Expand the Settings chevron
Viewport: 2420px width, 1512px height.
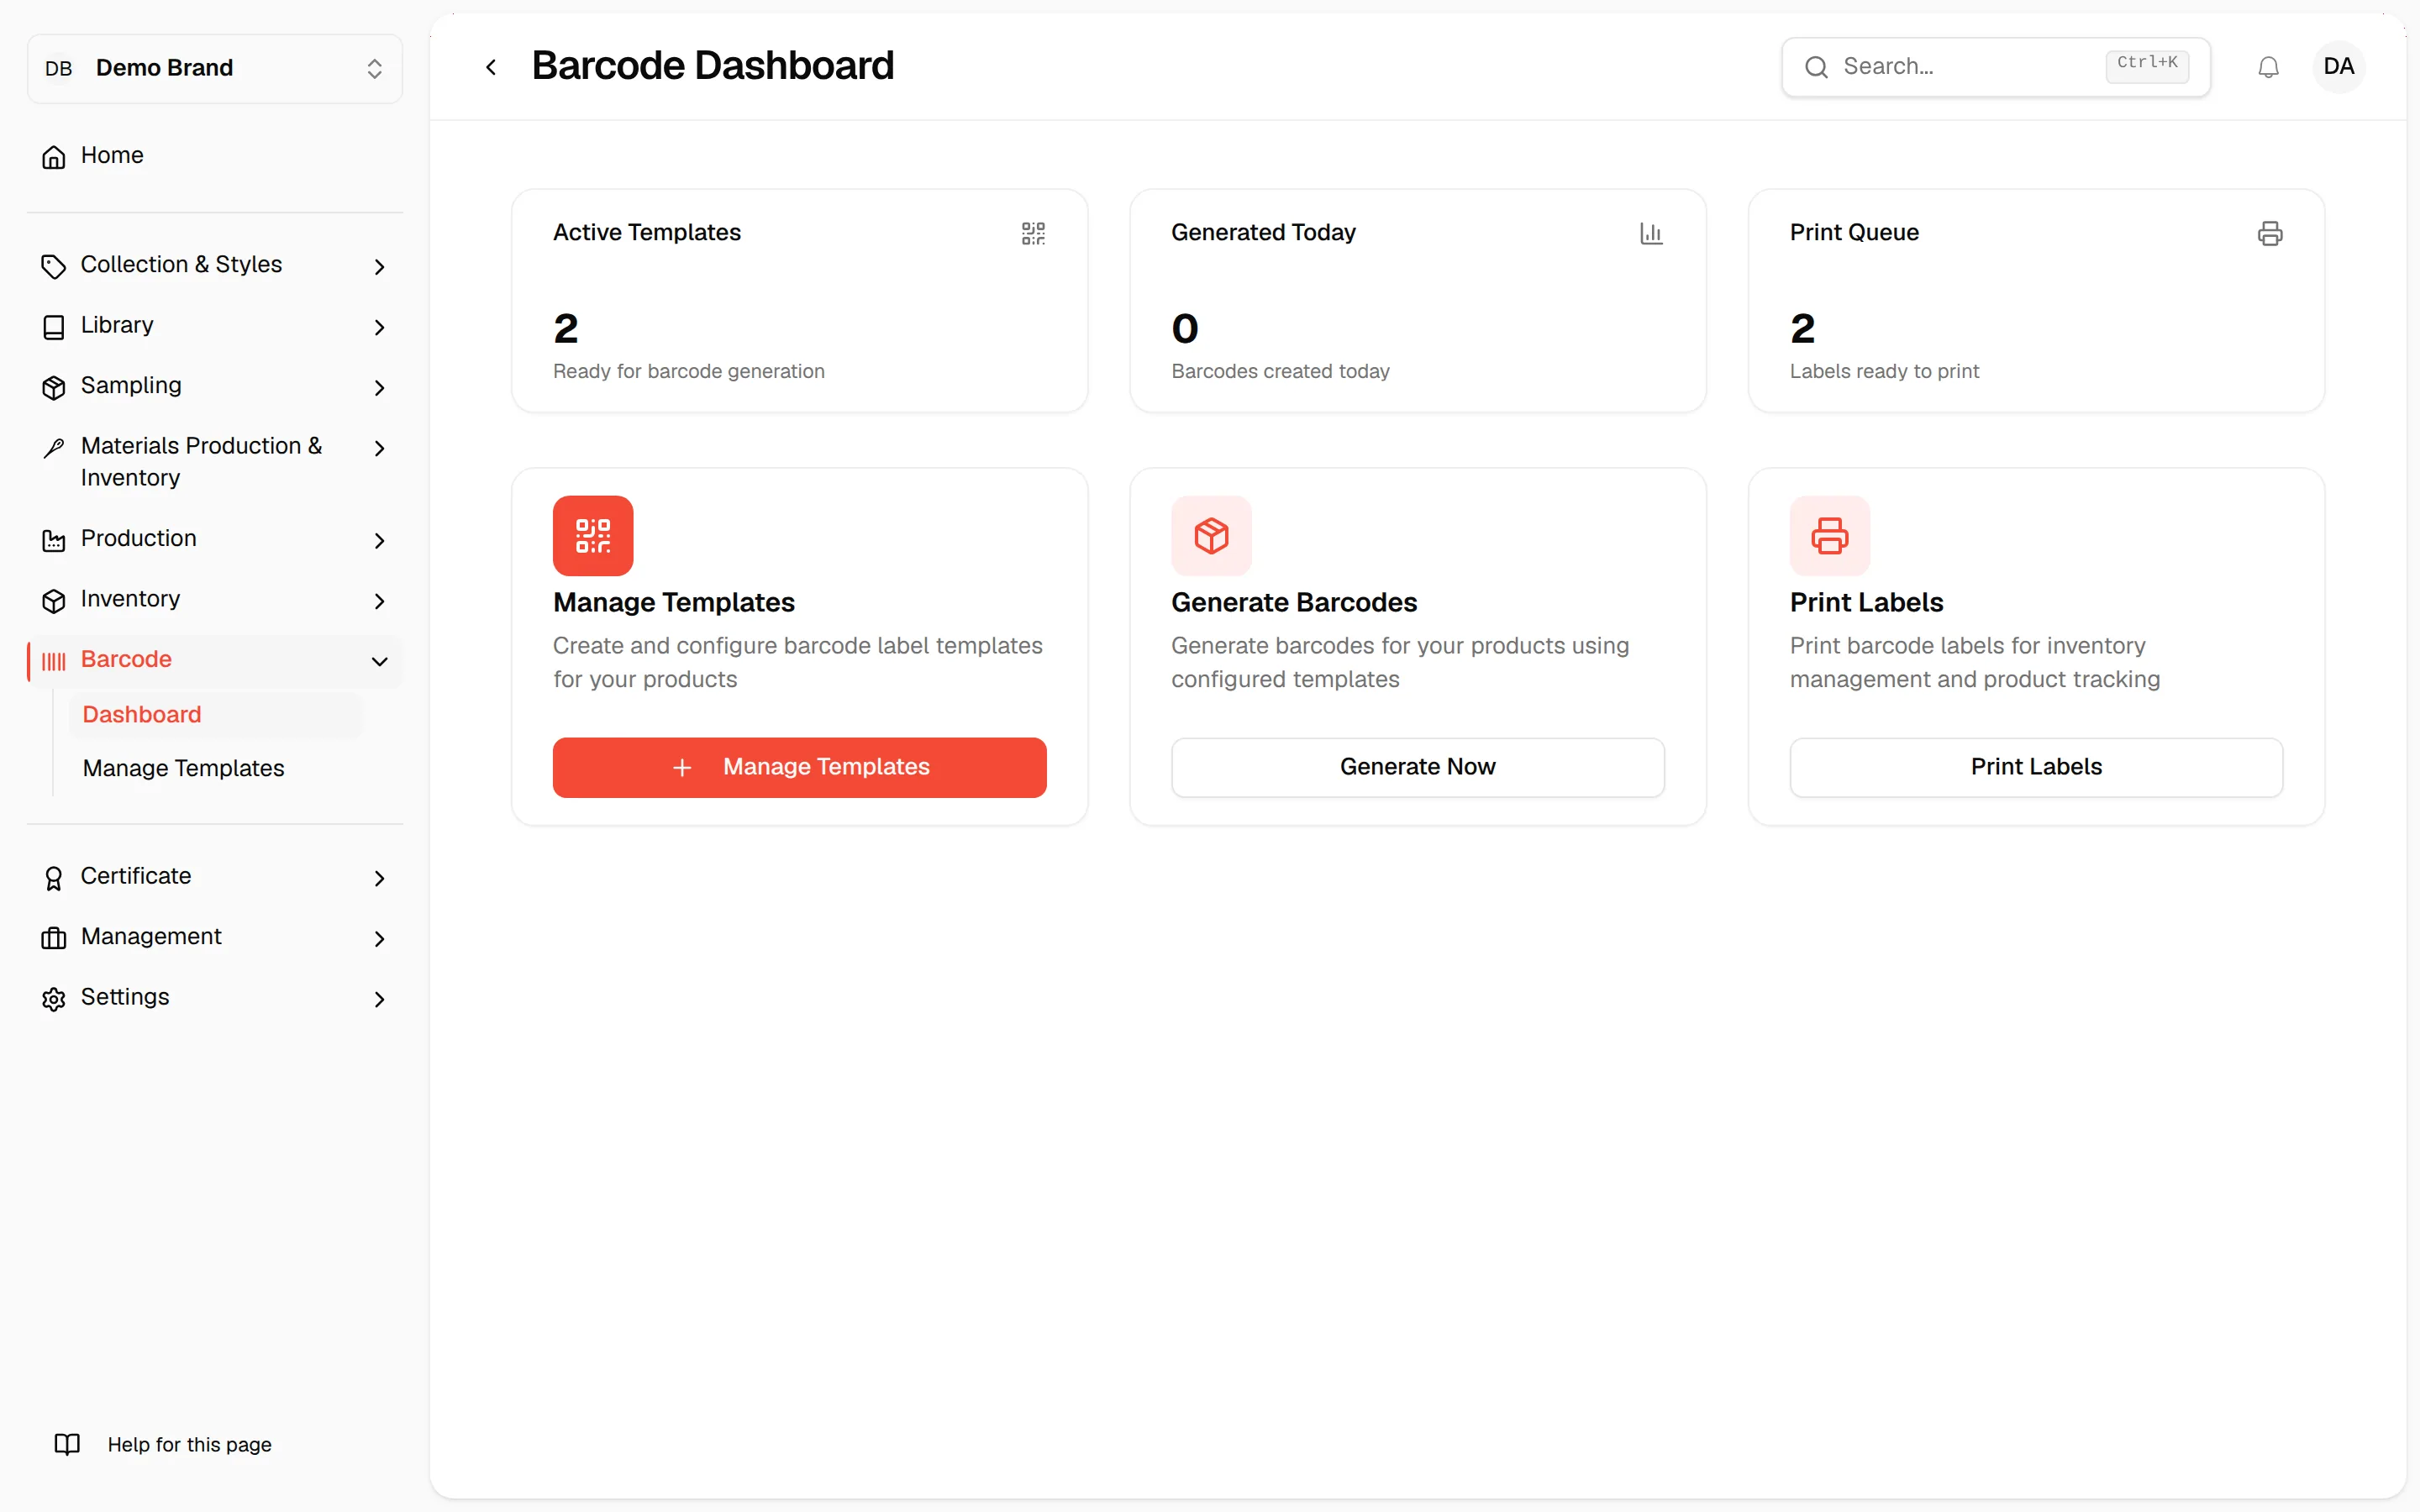click(x=379, y=999)
